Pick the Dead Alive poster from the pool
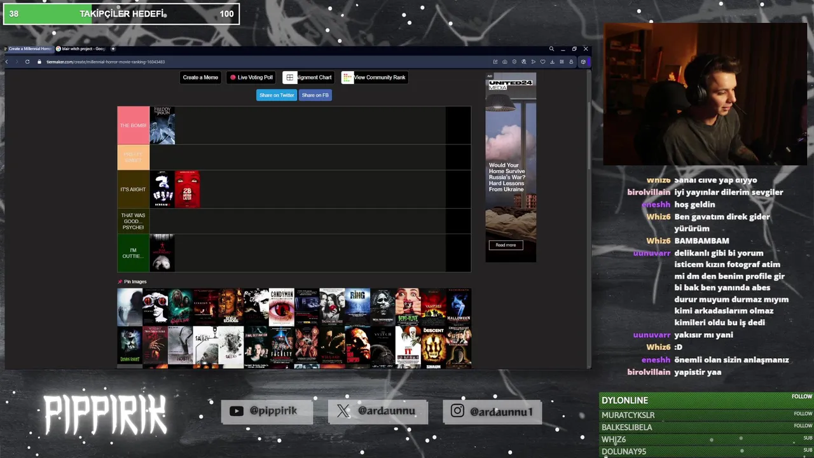 (x=408, y=307)
